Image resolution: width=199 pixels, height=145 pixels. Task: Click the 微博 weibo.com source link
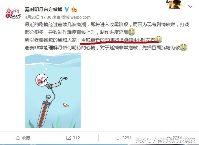pos(76,17)
